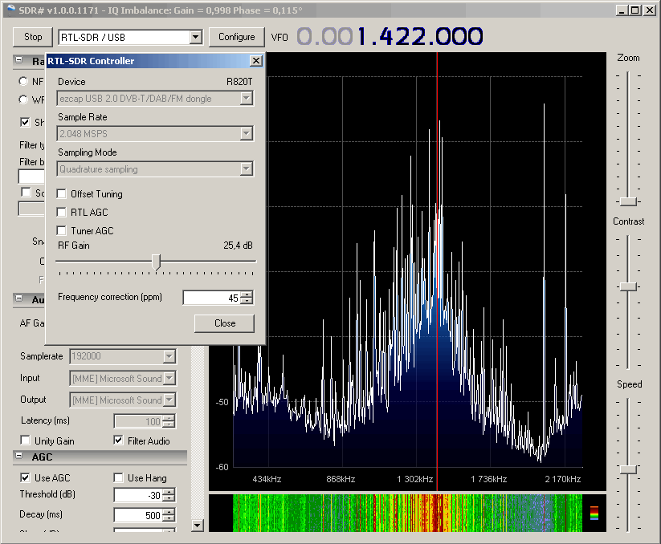Click the Speed slider handle
This screenshot has width=661, height=544.
click(628, 469)
